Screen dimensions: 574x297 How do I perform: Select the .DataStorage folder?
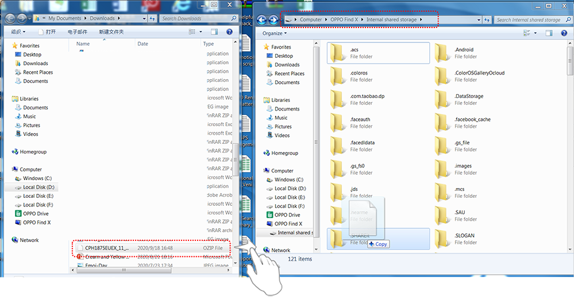coord(459,99)
